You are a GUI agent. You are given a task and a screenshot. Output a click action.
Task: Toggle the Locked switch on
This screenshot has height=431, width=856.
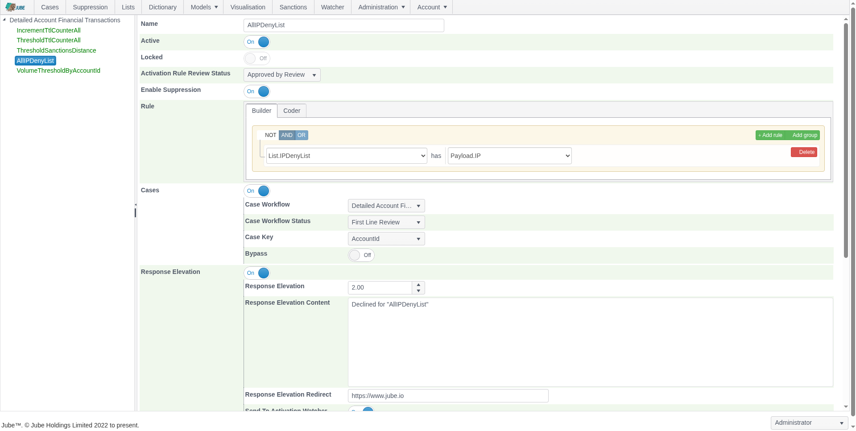(x=257, y=58)
